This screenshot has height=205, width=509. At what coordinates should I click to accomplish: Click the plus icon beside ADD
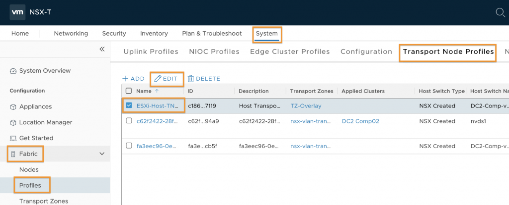click(125, 79)
